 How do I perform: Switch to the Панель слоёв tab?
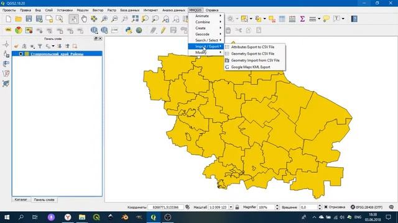pos(44,199)
